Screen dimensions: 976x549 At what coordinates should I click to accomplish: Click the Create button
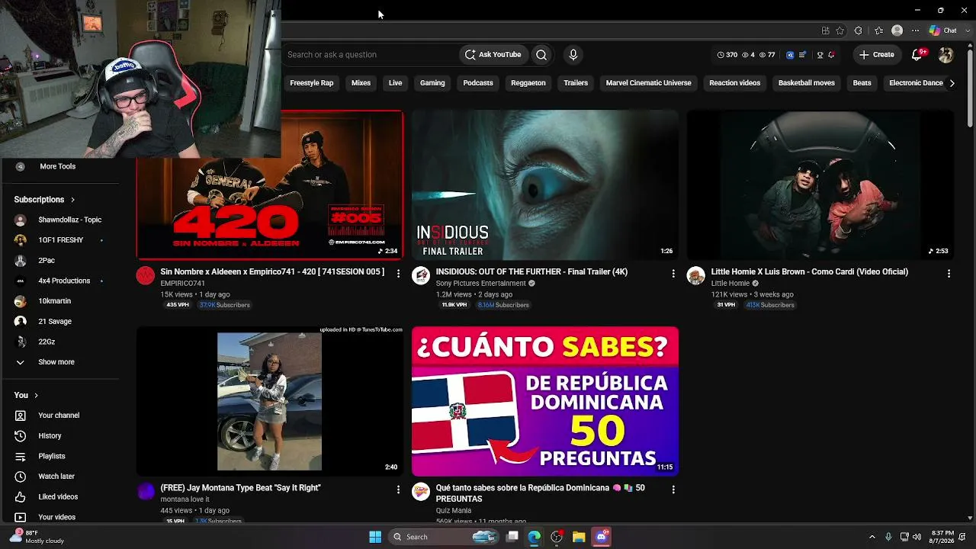[x=877, y=55]
